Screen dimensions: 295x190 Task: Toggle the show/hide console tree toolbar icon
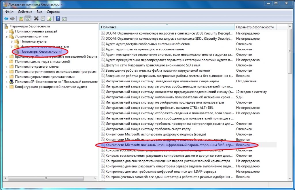point(28,19)
